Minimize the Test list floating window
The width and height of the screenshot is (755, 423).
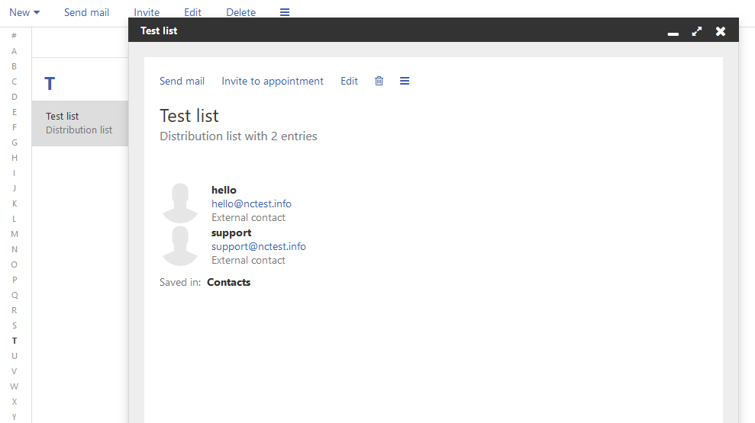click(x=673, y=32)
